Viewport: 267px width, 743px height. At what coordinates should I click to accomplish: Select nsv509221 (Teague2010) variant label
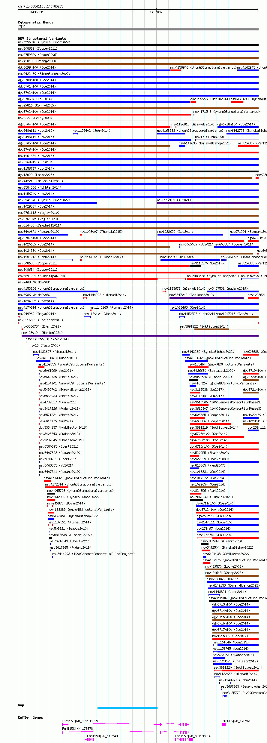pyautogui.click(x=68, y=529)
